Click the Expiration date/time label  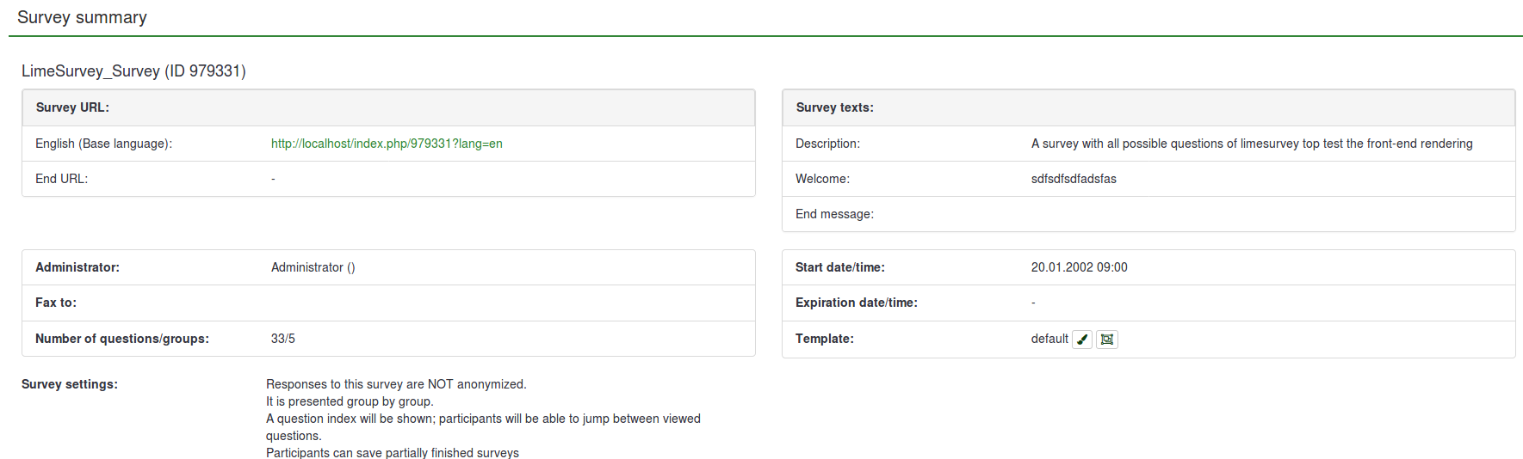(856, 303)
